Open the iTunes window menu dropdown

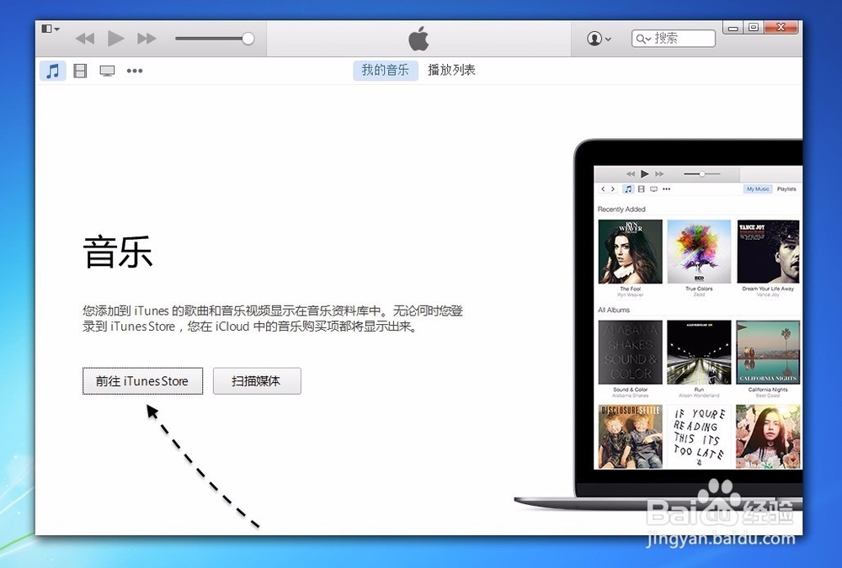[x=51, y=29]
